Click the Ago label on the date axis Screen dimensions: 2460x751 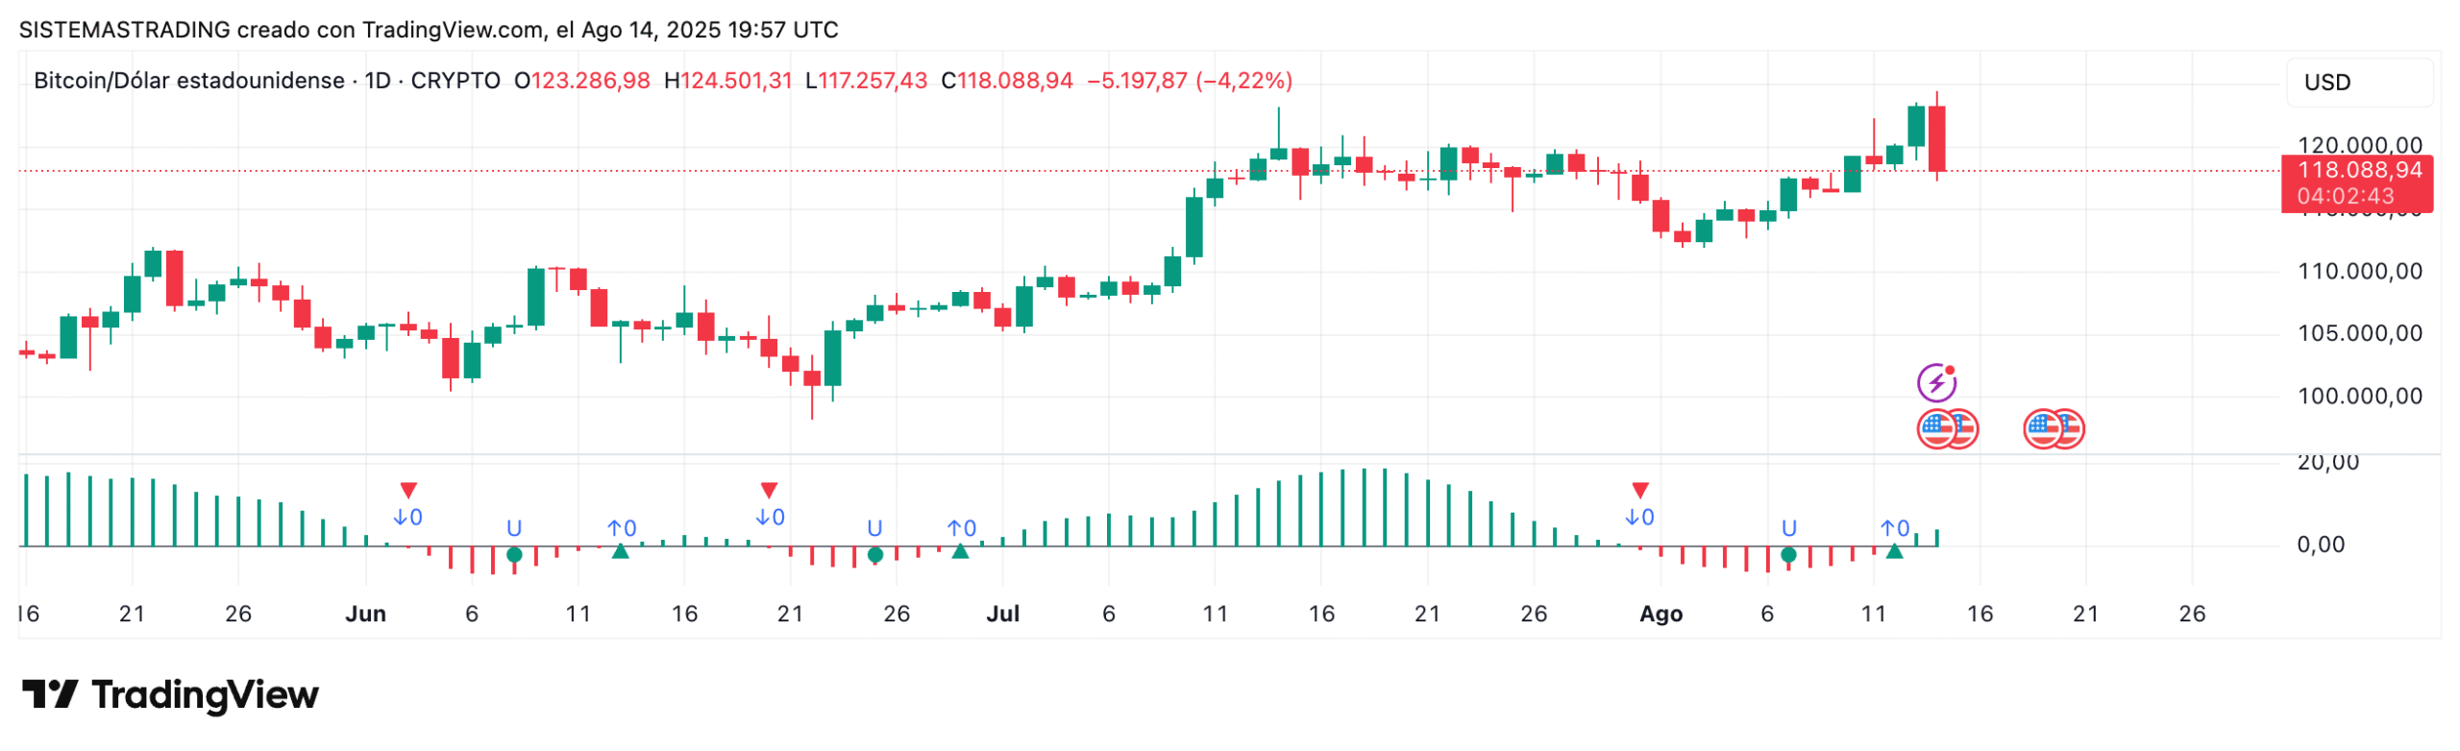[x=1660, y=614]
